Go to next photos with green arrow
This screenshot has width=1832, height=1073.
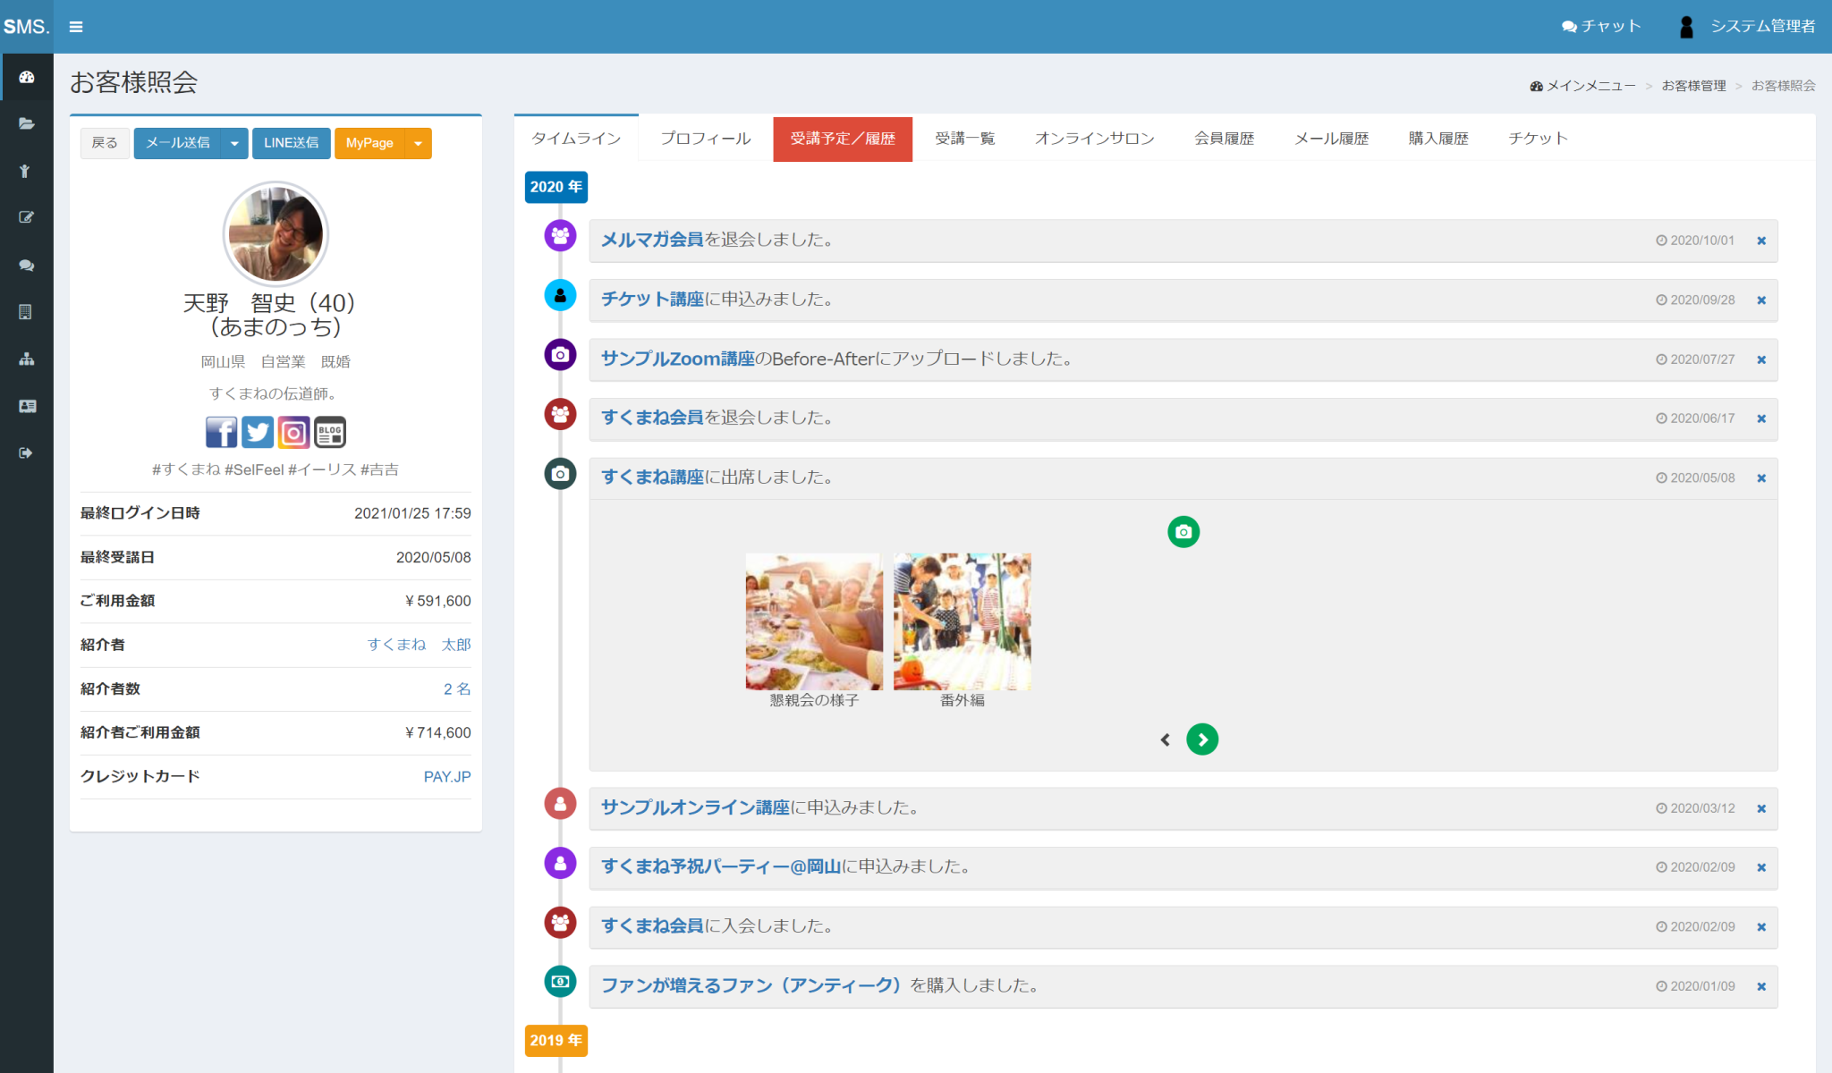click(x=1201, y=739)
